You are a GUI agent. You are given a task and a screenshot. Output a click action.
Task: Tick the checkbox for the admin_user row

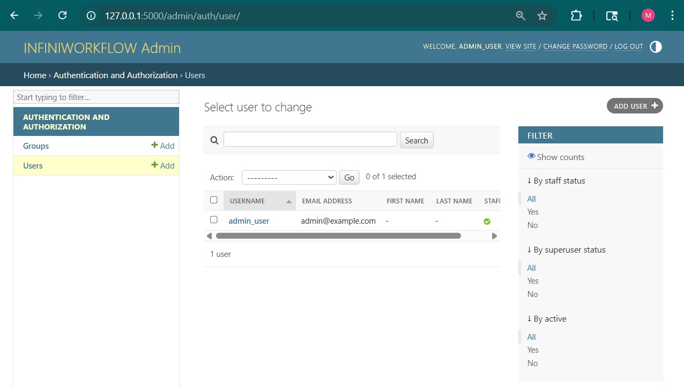(214, 220)
